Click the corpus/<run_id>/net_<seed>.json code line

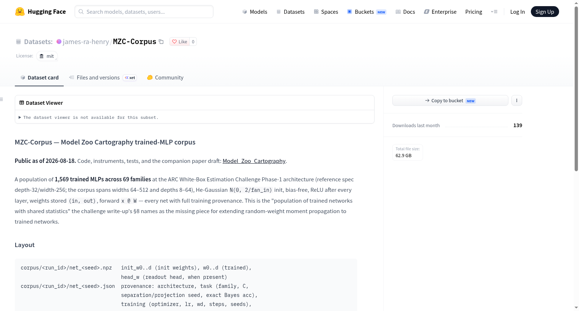click(x=68, y=286)
